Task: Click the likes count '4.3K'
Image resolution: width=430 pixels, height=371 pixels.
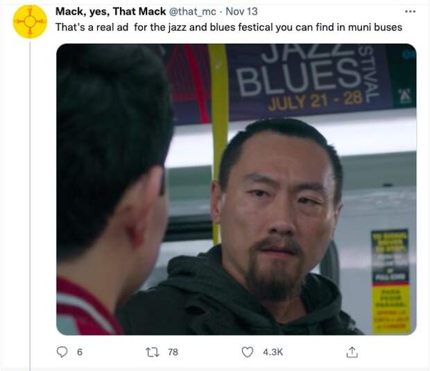Action: [273, 352]
